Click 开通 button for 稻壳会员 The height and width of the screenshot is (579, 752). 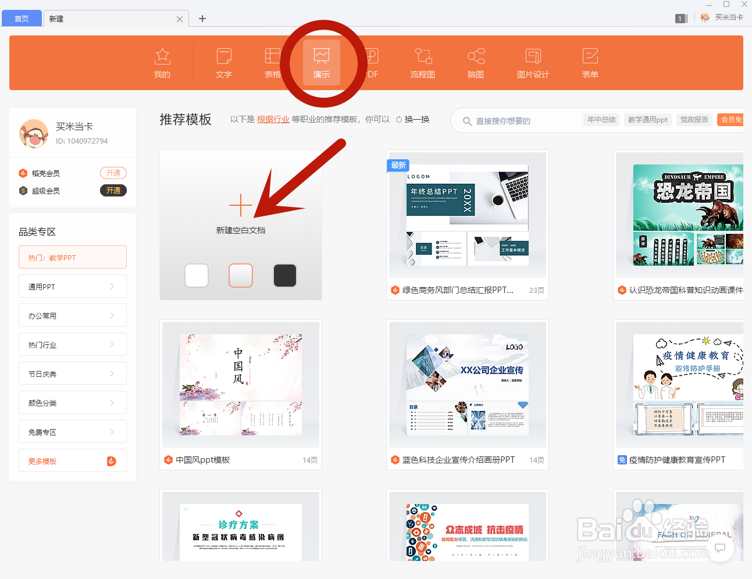(x=113, y=173)
